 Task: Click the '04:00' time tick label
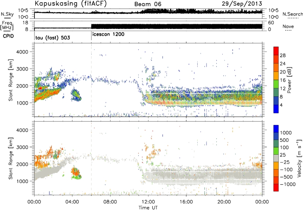pos(72,202)
